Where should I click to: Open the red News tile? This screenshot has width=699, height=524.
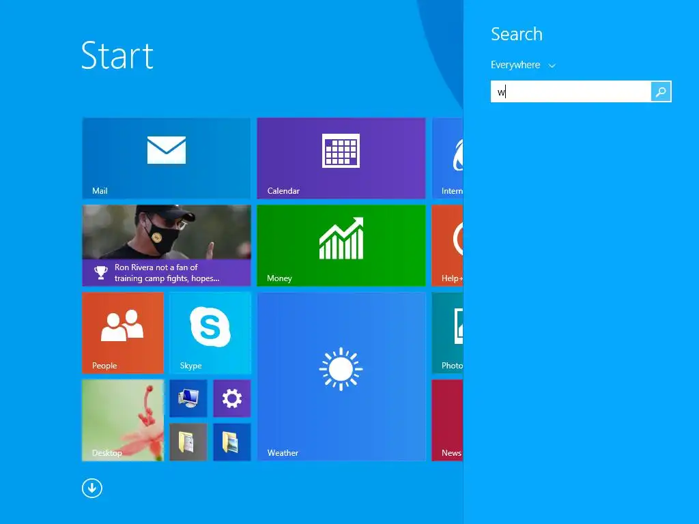[448, 420]
